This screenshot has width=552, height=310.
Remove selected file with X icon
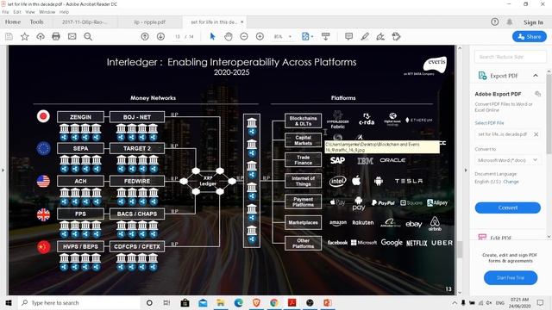coord(536,134)
